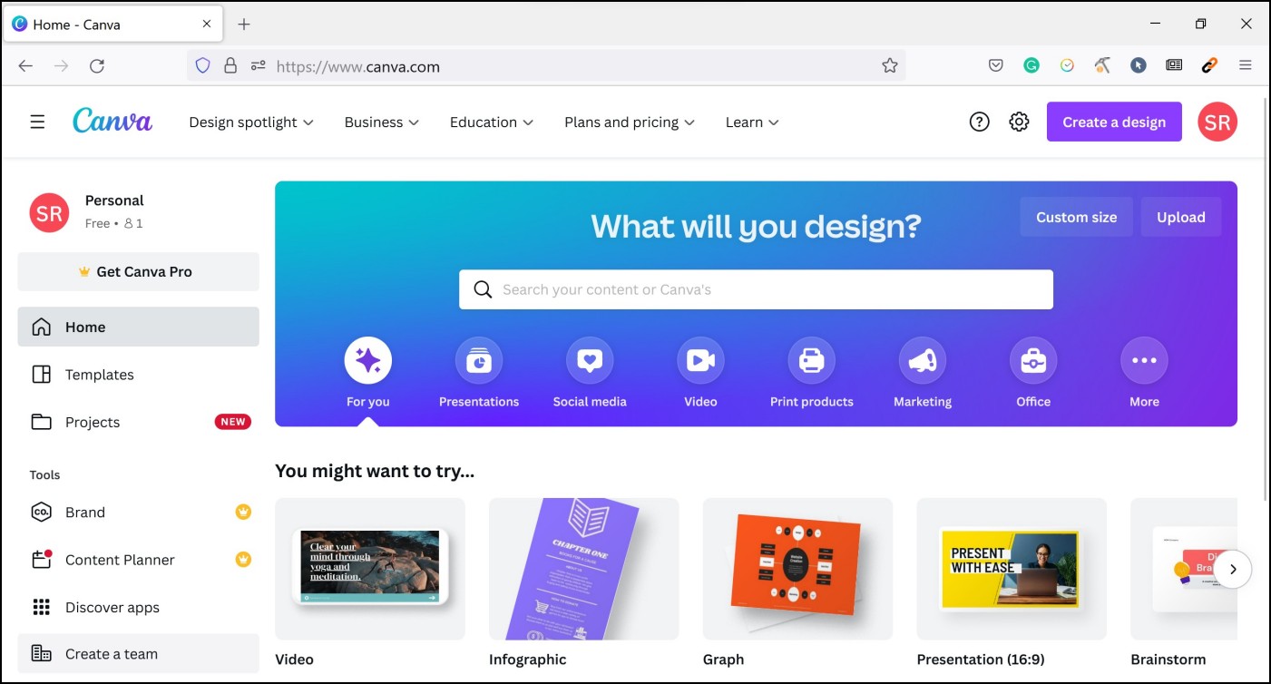Click the NEW badge beside Projects

(233, 422)
